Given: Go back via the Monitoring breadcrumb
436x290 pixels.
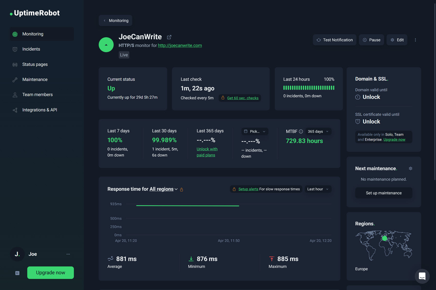Looking at the screenshot, I should 115,20.
